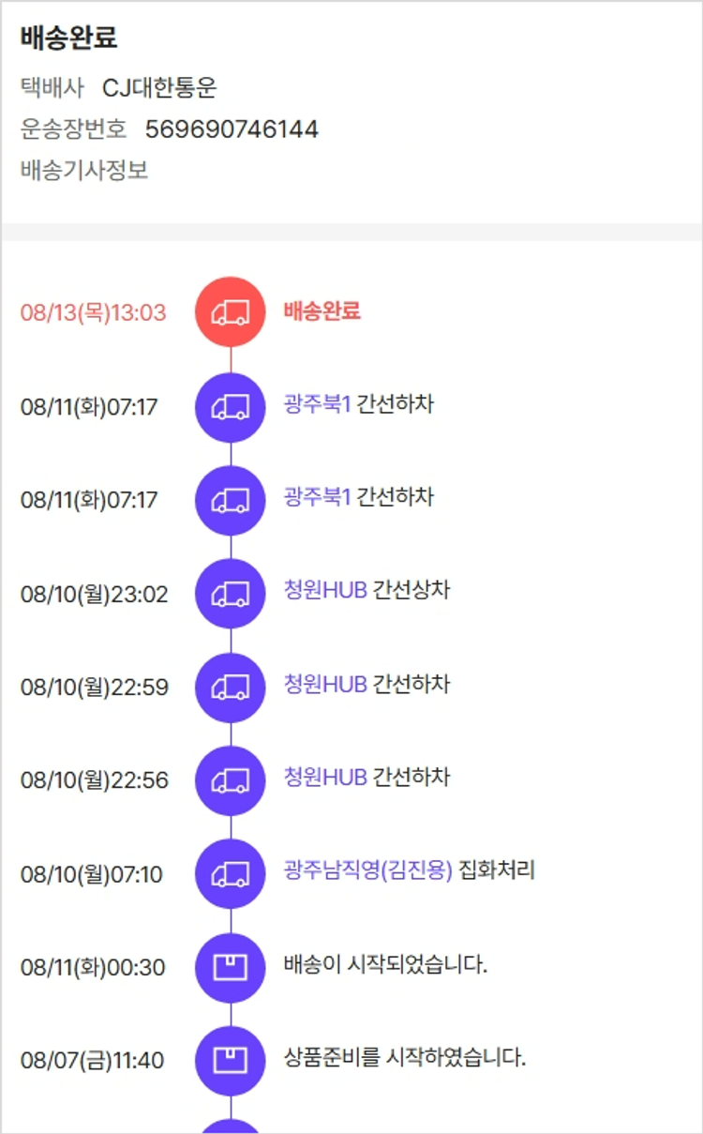Click truck icon at 08/10 22:59 entry
Screen dimensions: 703x1134
tap(231, 688)
